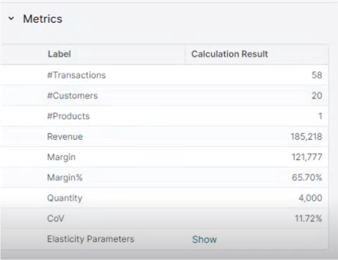Select the #Customers row label
Viewport: 338px width, 260px height.
pyautogui.click(x=72, y=95)
